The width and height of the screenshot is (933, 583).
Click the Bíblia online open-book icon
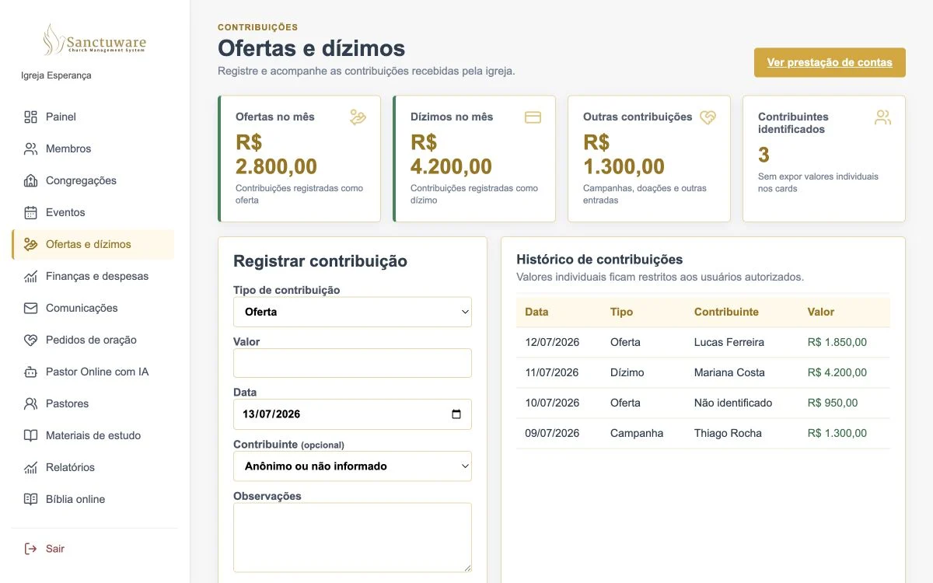tap(30, 499)
